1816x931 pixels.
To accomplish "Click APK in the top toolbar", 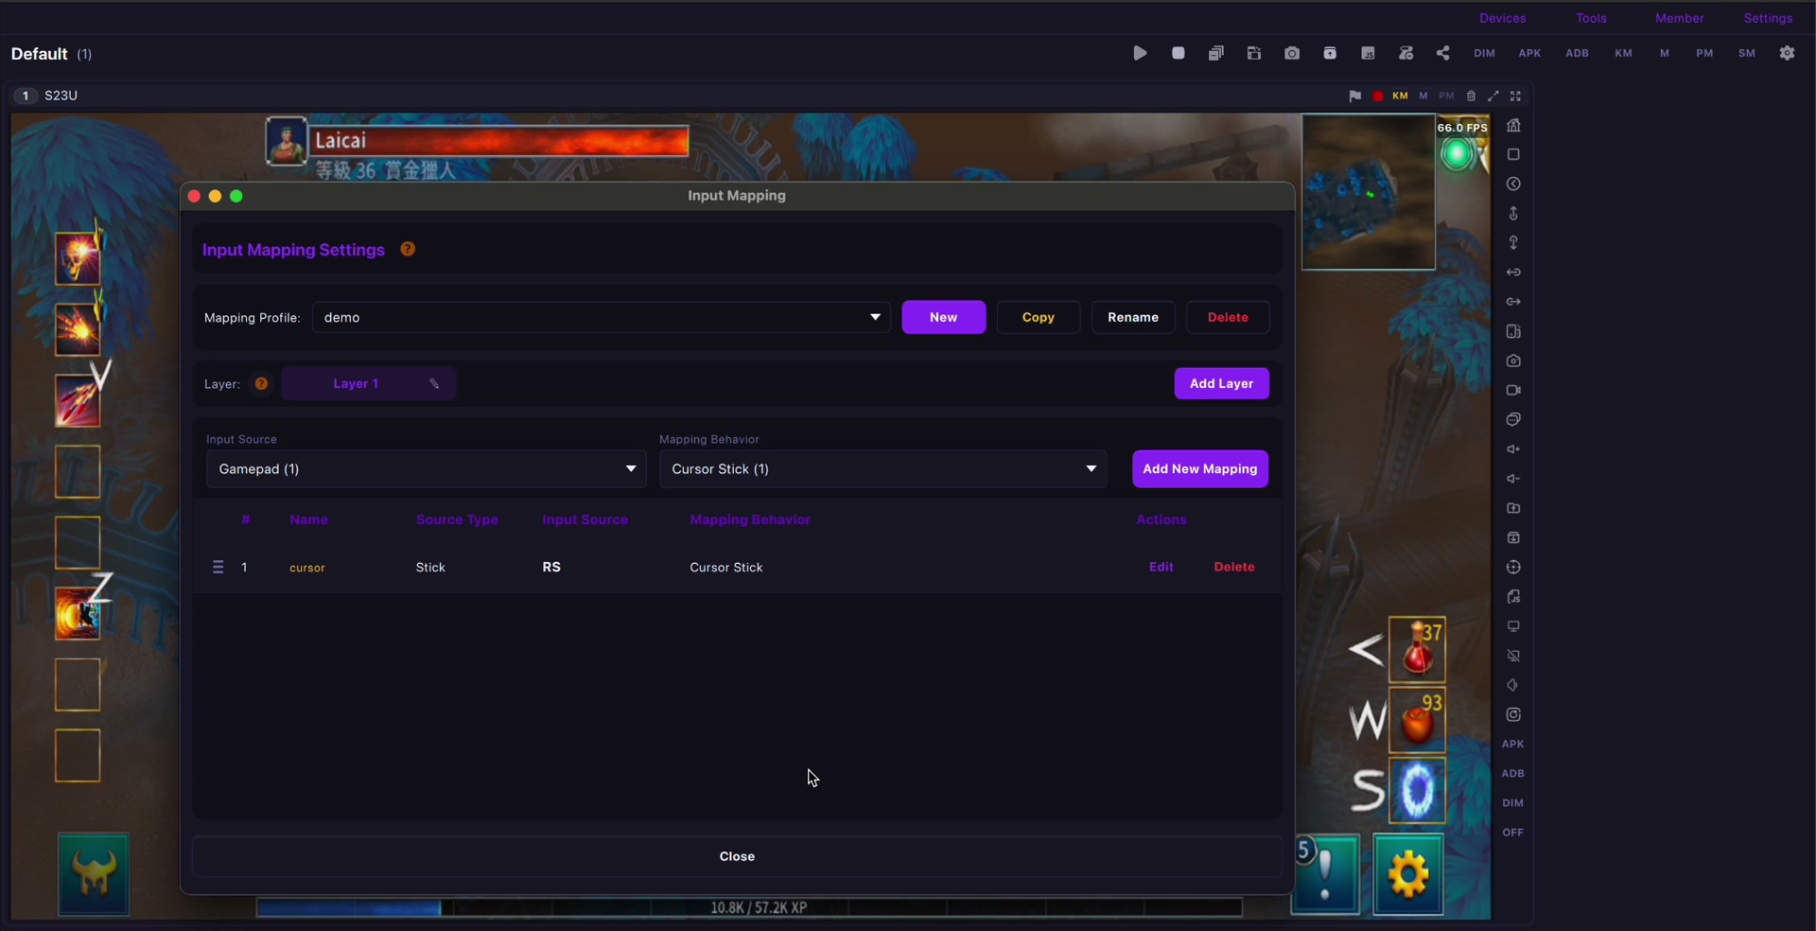I will pyautogui.click(x=1530, y=54).
